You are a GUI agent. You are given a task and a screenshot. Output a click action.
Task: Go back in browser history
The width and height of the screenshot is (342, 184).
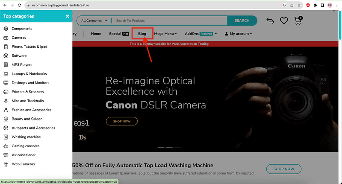point(5,5)
